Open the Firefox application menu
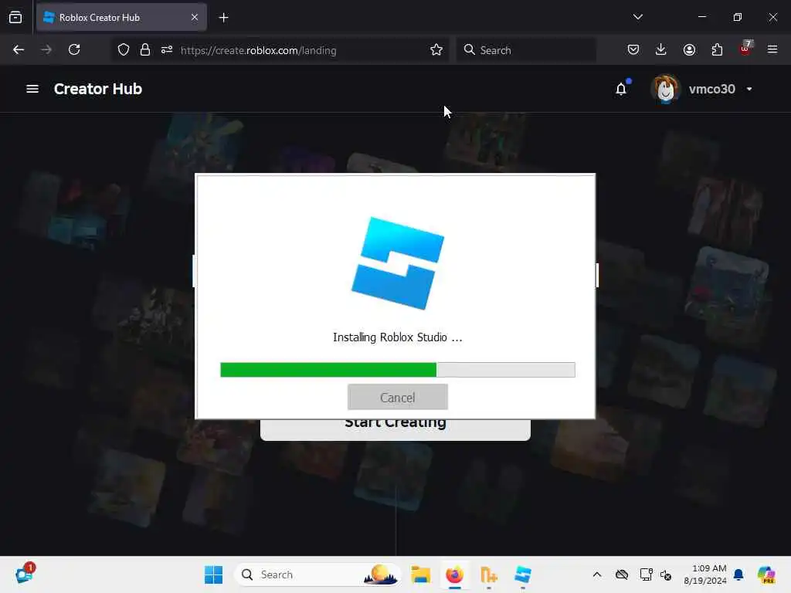The height and width of the screenshot is (593, 791). pos(772,50)
